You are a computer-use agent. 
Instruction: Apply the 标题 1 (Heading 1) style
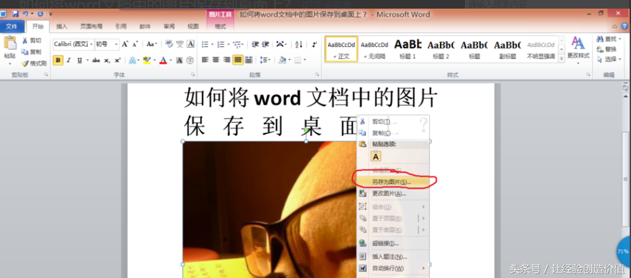[407, 49]
